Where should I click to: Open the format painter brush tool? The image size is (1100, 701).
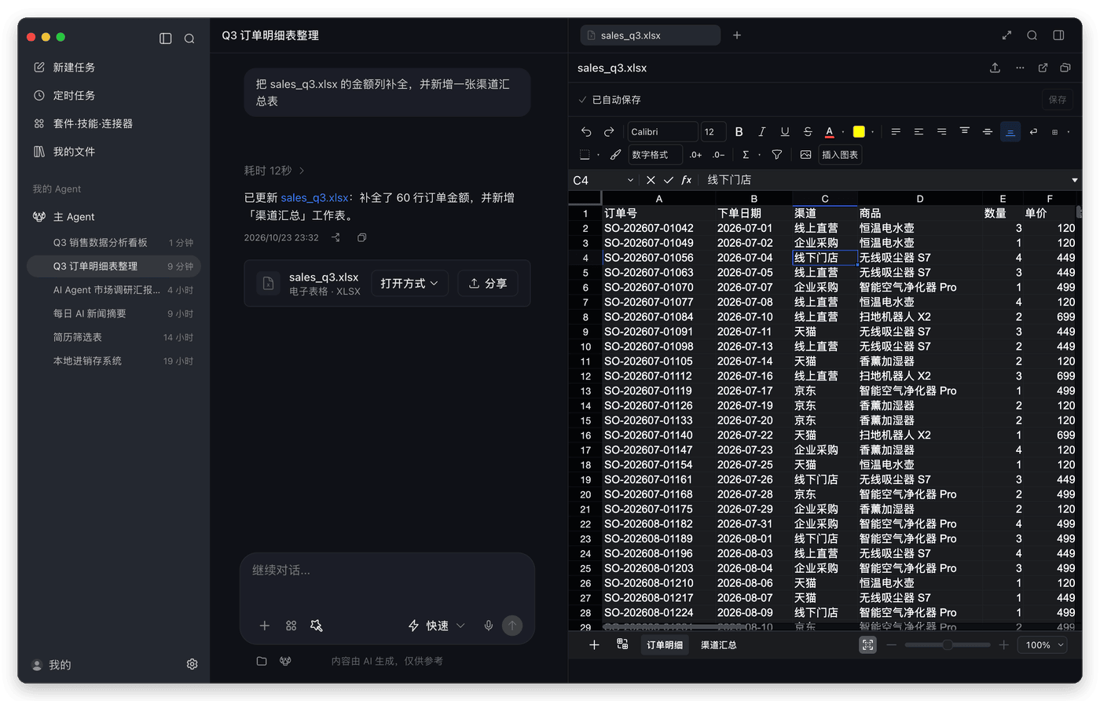(x=615, y=155)
